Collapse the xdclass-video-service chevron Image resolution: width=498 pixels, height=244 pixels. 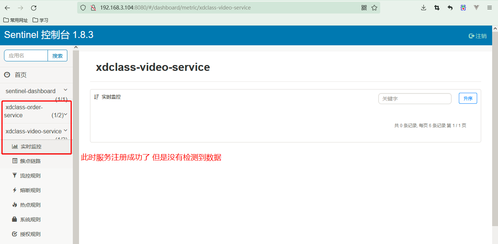point(65,130)
